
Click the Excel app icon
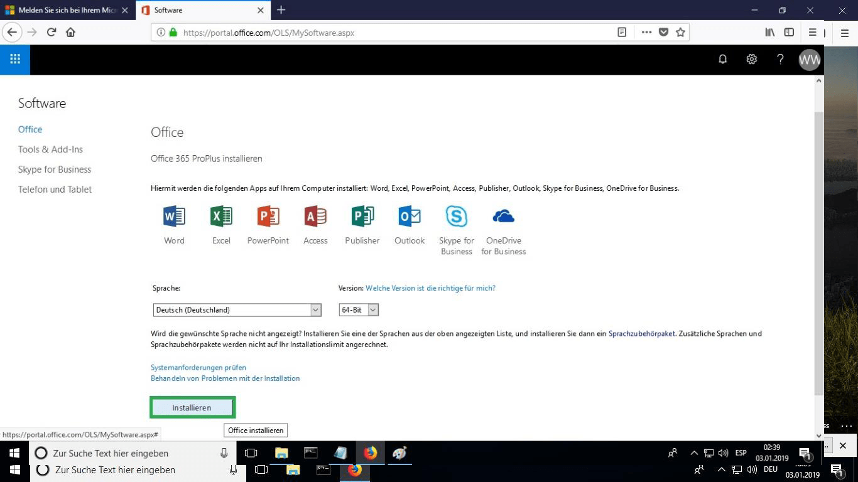(221, 217)
